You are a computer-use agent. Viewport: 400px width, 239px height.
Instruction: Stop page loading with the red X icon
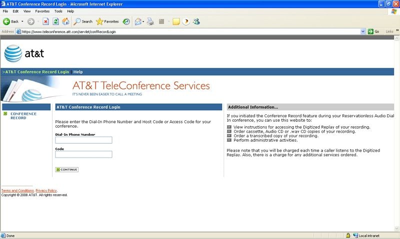[x=45, y=21]
